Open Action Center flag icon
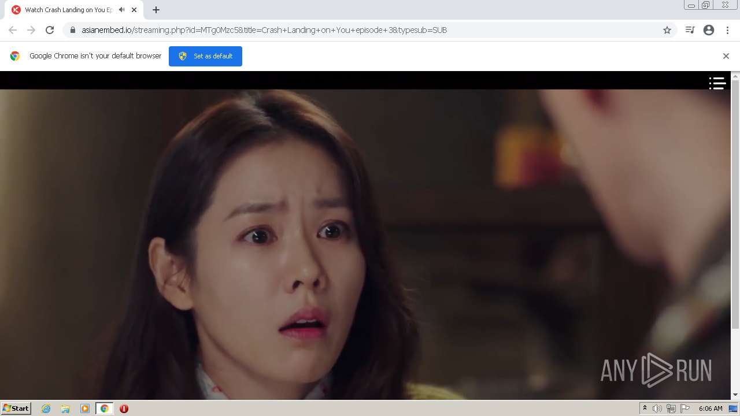The image size is (740, 416). [x=685, y=408]
